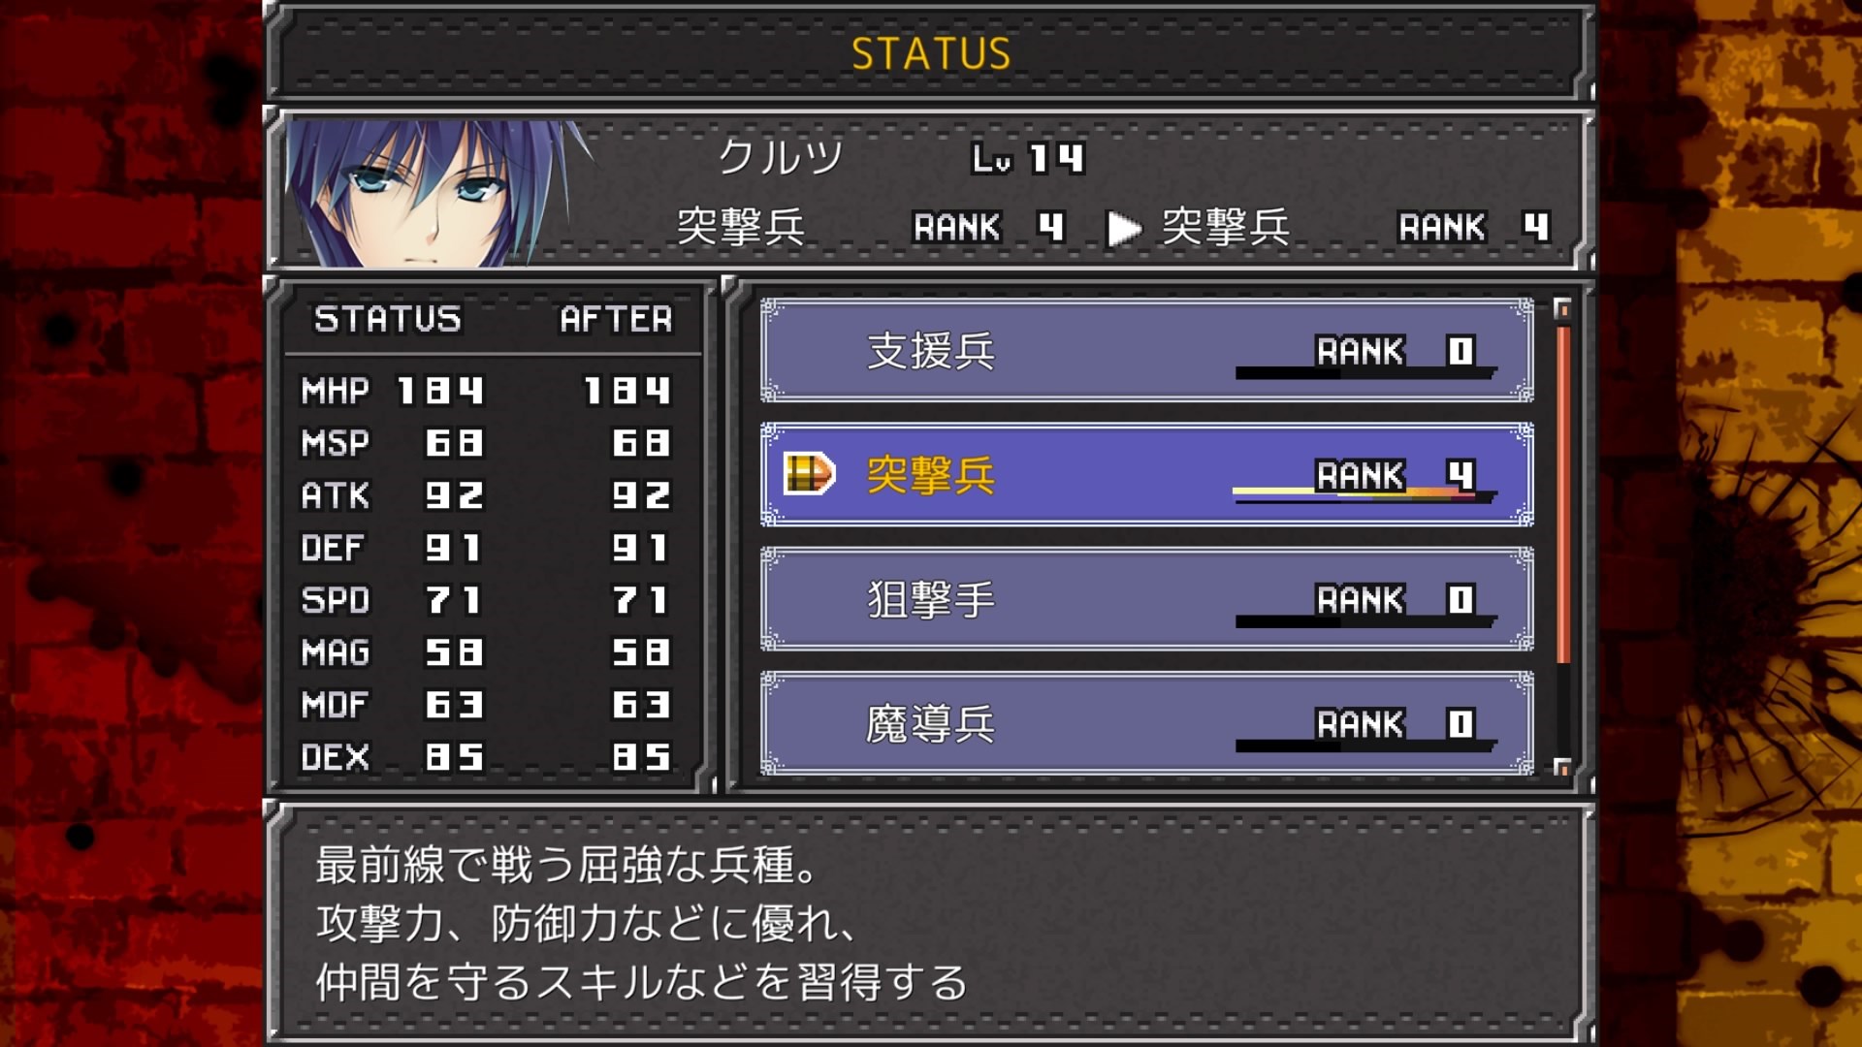The height and width of the screenshot is (1047, 1862).
Task: Click the scrollbar down arrow in class list
Action: click(x=1561, y=767)
